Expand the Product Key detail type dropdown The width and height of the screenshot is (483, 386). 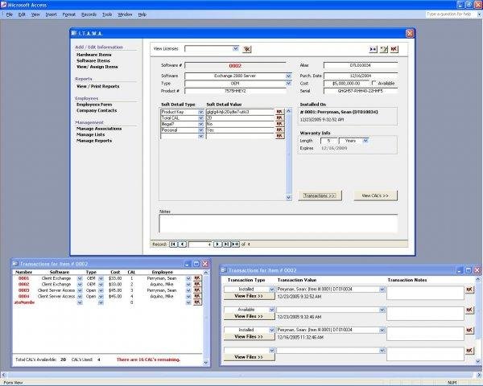[200, 112]
